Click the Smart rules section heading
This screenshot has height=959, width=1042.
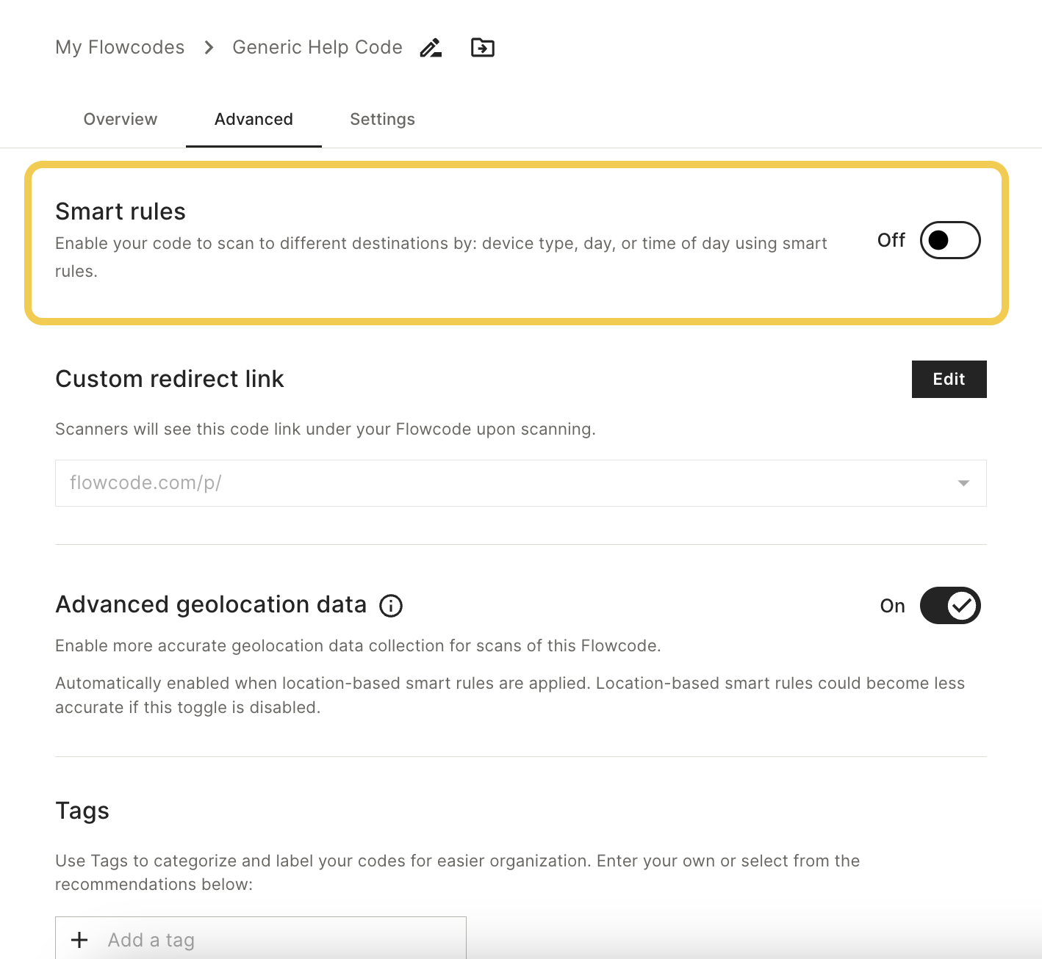tap(121, 211)
